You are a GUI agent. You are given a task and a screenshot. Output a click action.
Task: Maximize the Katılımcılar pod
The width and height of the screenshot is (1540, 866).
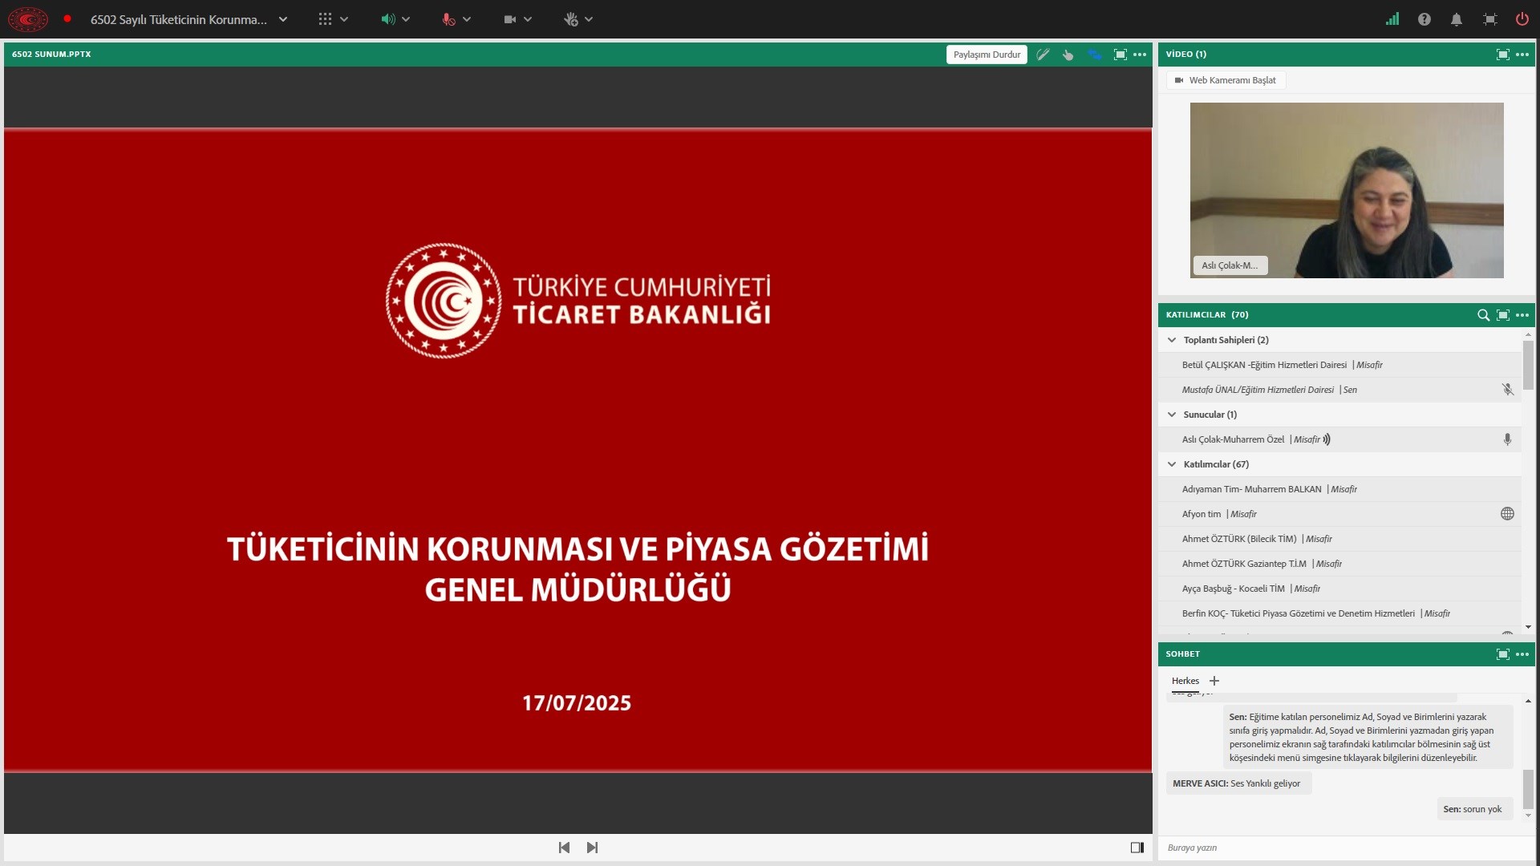click(x=1503, y=315)
